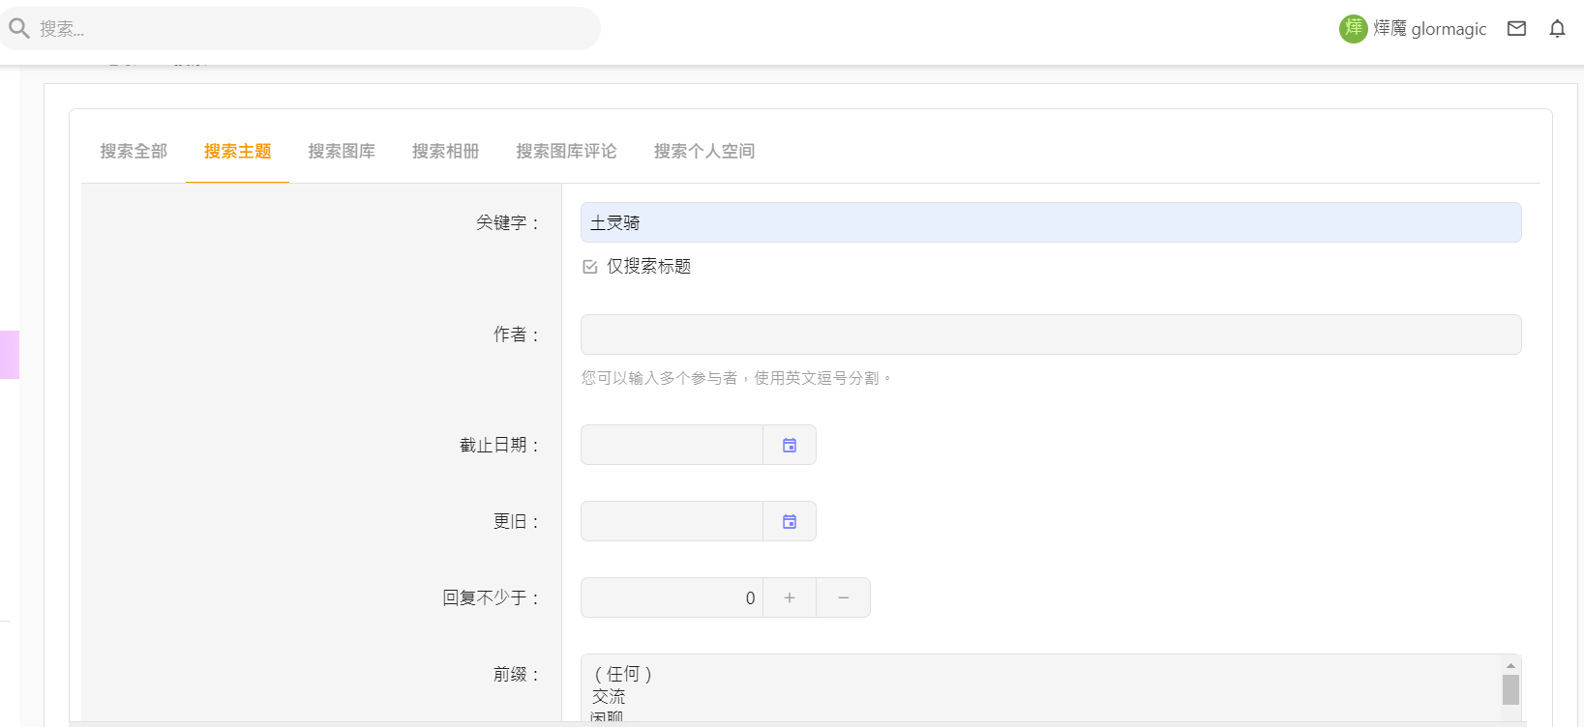The height and width of the screenshot is (727, 1584).
Task: Open 搜索个人空间 tab
Action: 704,151
